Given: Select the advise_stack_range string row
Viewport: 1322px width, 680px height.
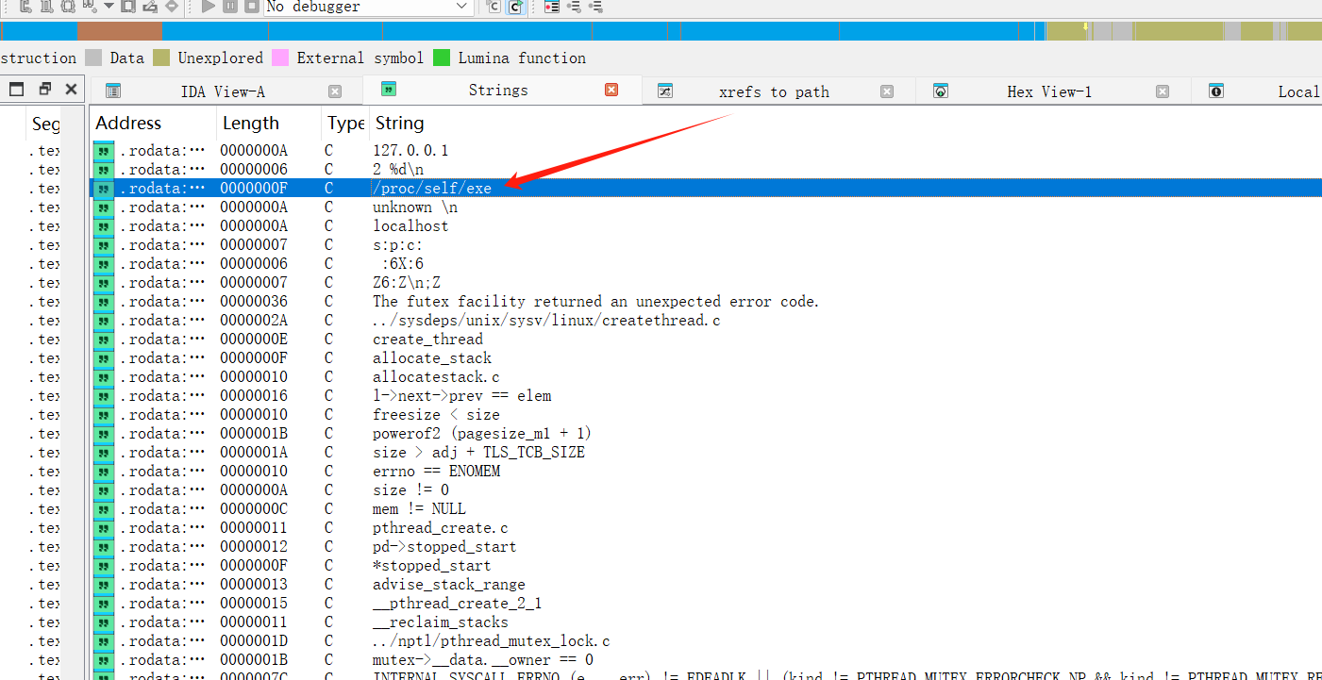Looking at the screenshot, I should pos(706,585).
